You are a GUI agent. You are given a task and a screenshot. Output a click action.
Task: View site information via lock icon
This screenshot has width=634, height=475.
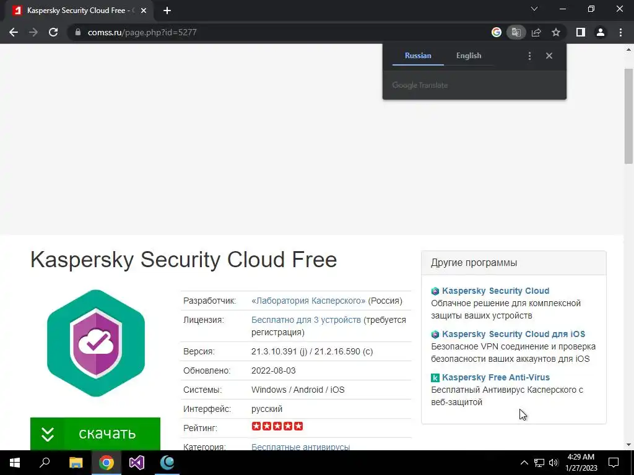78,32
